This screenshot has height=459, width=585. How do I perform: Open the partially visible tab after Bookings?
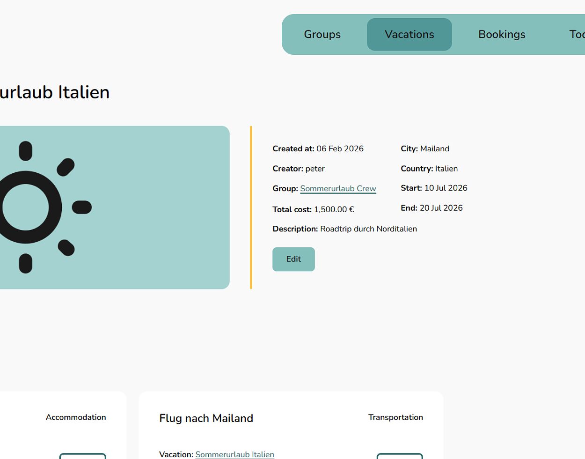[x=576, y=34]
